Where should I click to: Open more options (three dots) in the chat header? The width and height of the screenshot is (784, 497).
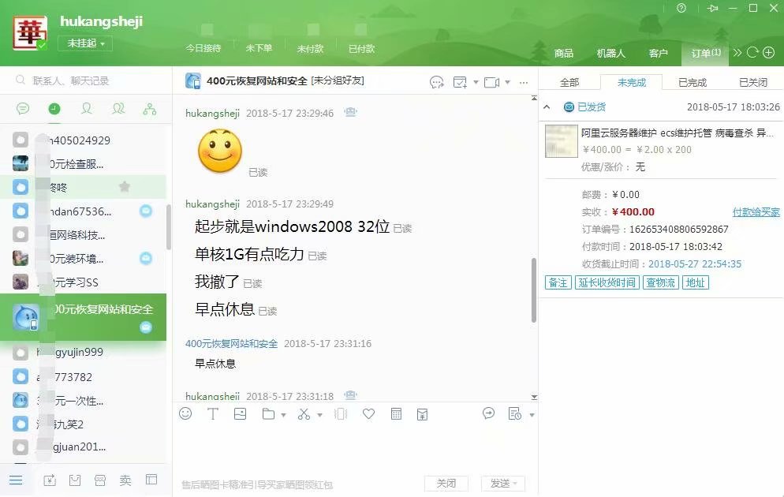point(524,83)
